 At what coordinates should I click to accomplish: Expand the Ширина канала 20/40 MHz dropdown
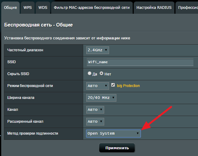[101, 98]
